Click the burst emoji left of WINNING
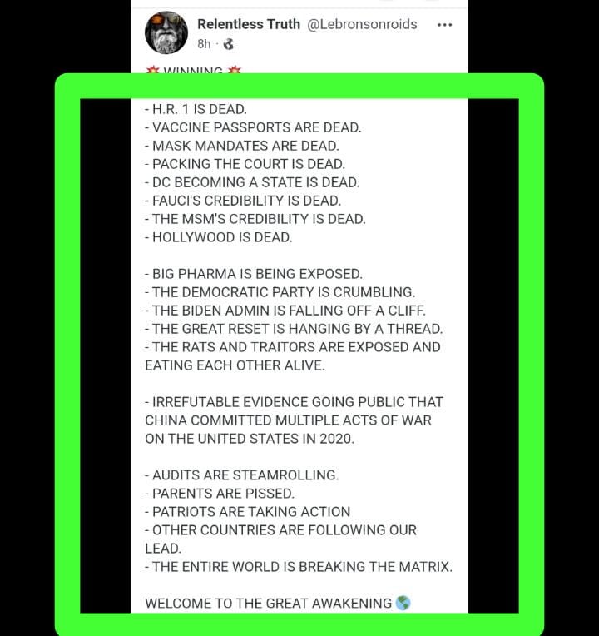 [152, 70]
